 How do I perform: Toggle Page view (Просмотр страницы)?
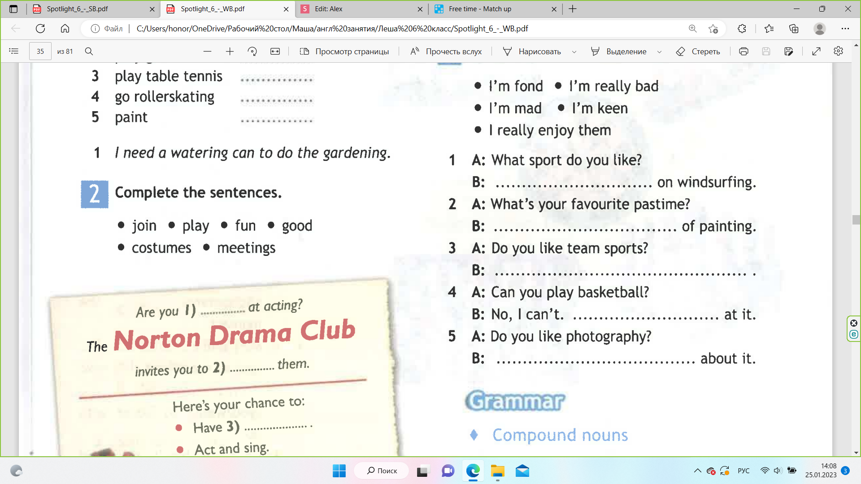pyautogui.click(x=344, y=52)
